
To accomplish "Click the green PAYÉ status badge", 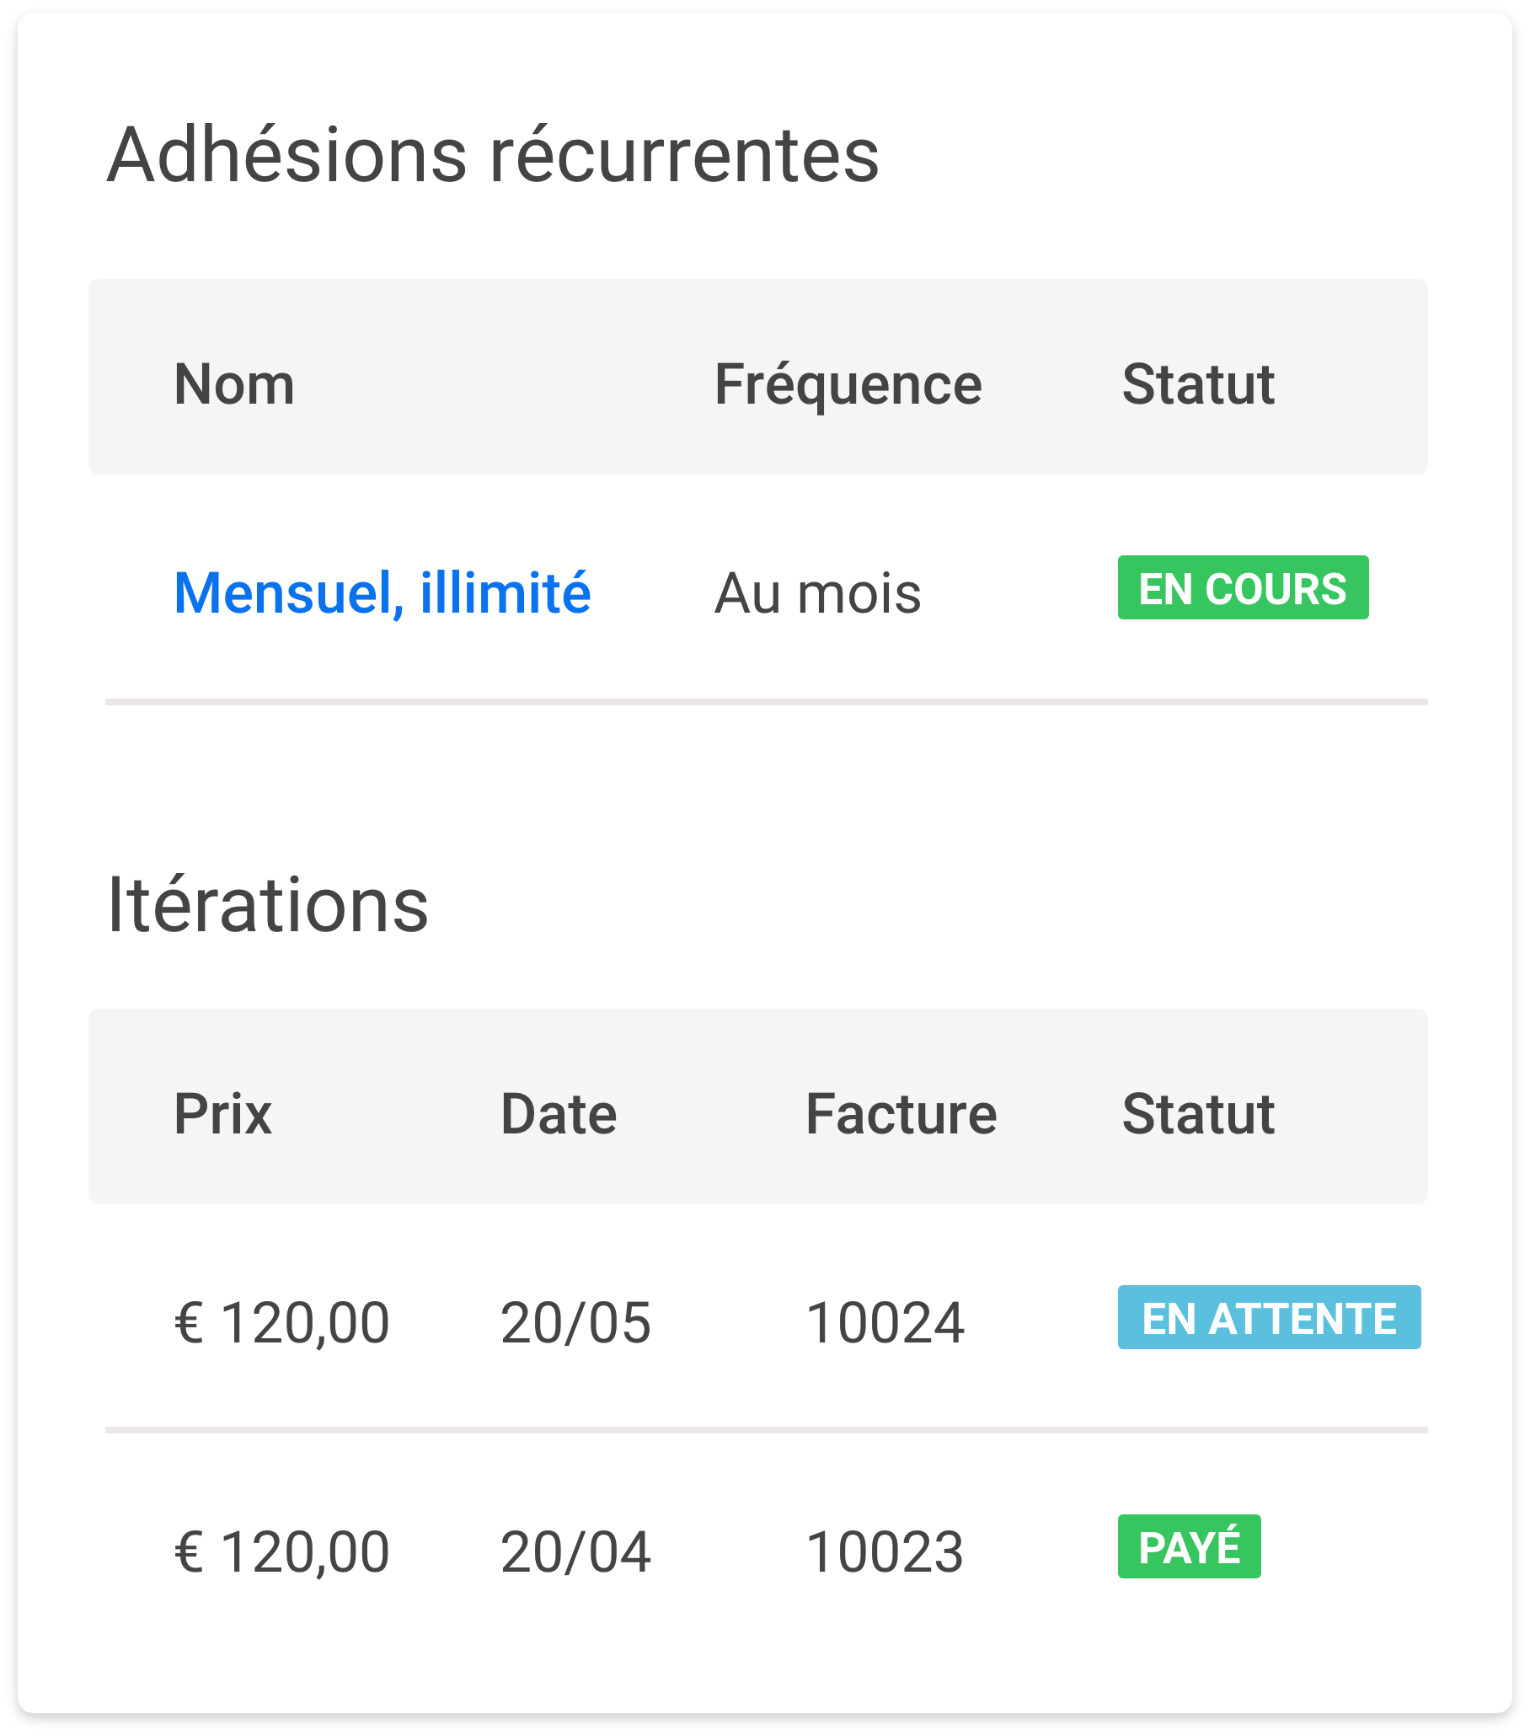I will [x=1189, y=1546].
